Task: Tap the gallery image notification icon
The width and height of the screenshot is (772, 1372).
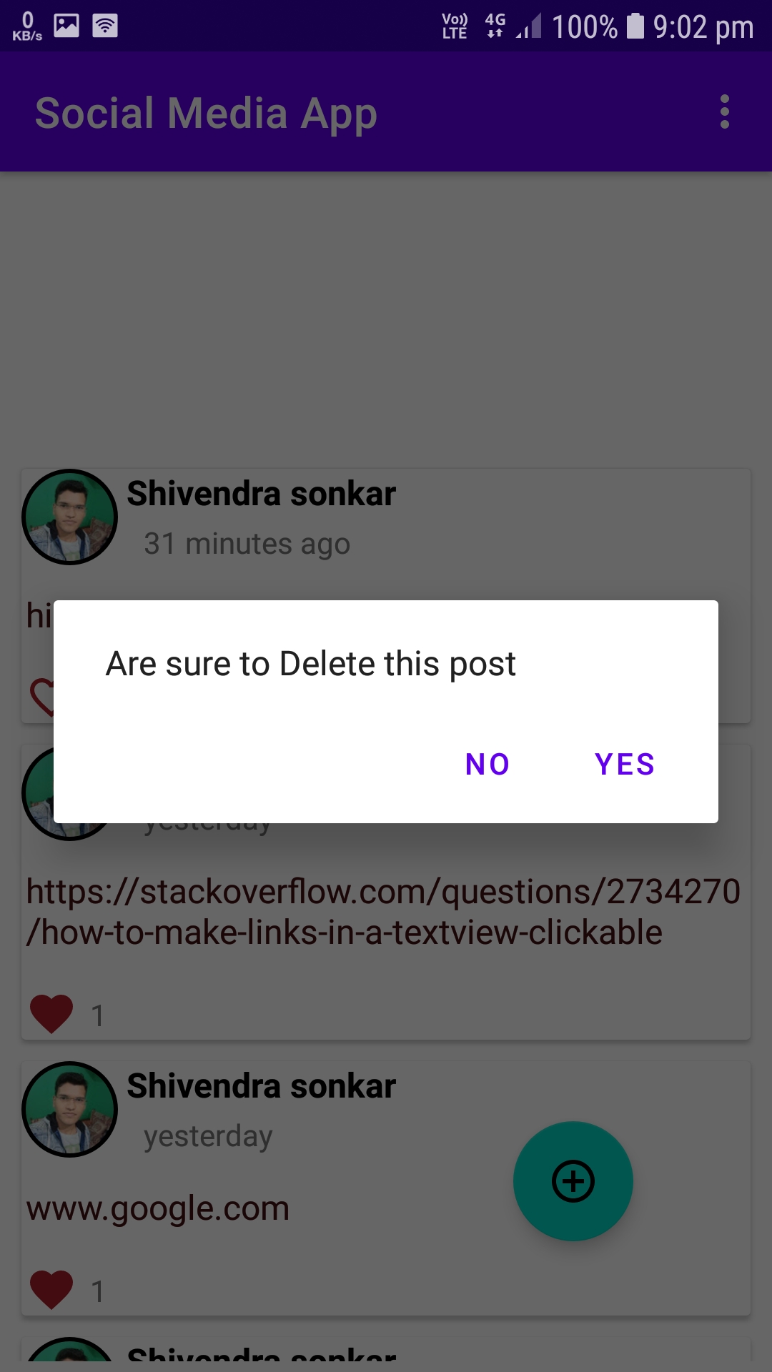Action: pos(66,26)
